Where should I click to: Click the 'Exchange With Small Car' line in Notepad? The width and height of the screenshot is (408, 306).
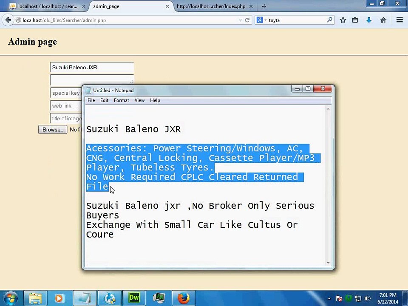[192, 224]
